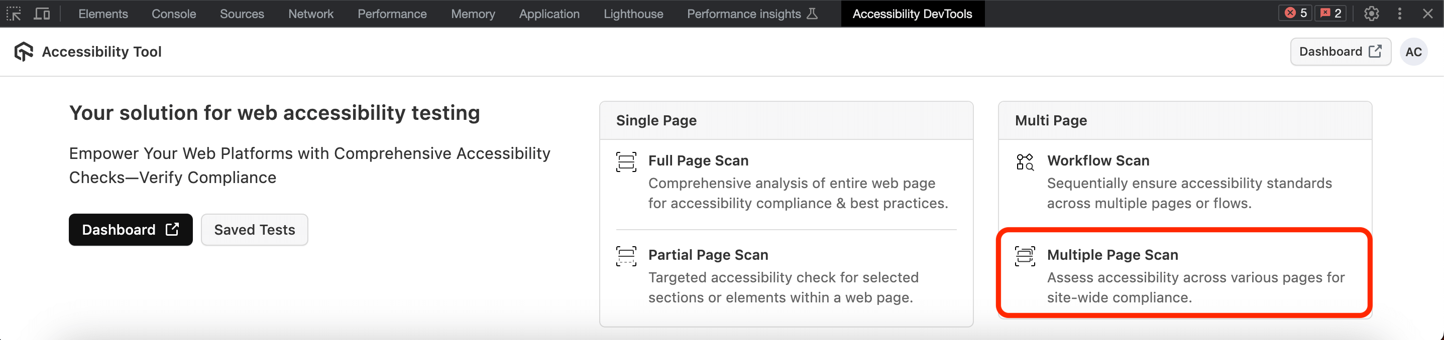1444x340 pixels.
Task: Click the Full Page Scan icon
Action: click(626, 162)
